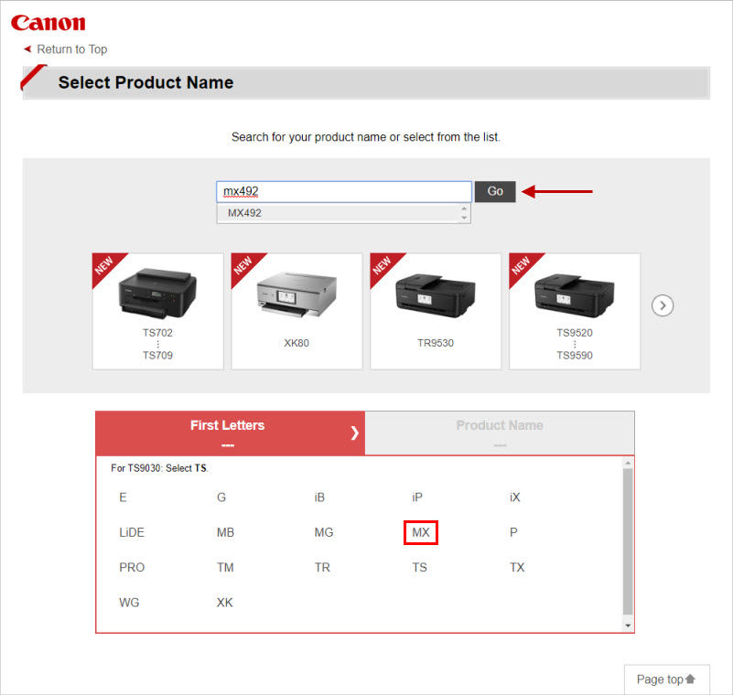Open the TS9520 to TS9590 printer card
Image resolution: width=733 pixels, height=695 pixels.
(575, 311)
